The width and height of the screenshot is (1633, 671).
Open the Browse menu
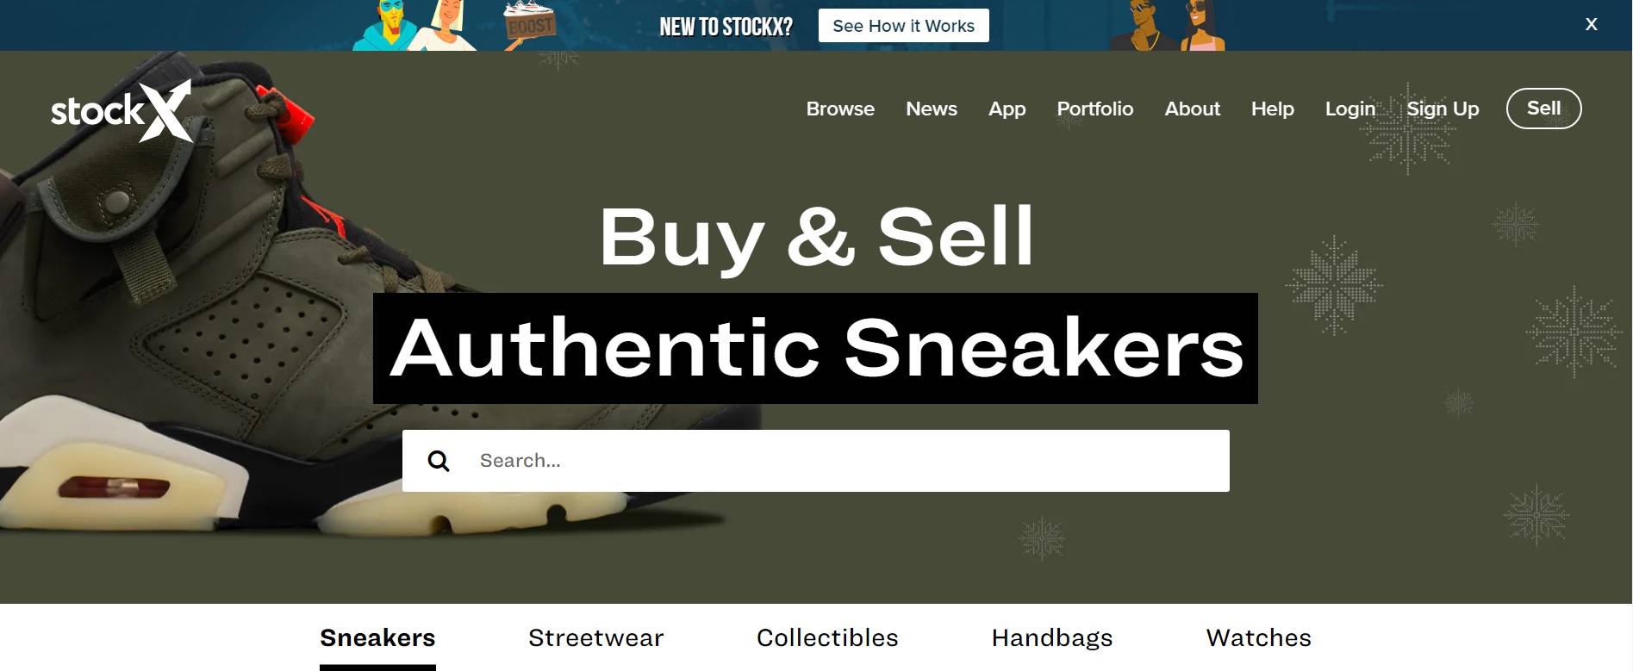point(840,109)
